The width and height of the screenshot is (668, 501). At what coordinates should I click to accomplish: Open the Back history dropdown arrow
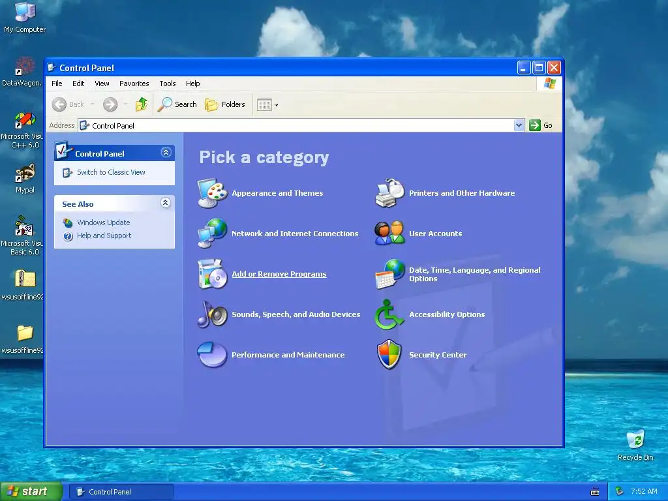coord(93,104)
